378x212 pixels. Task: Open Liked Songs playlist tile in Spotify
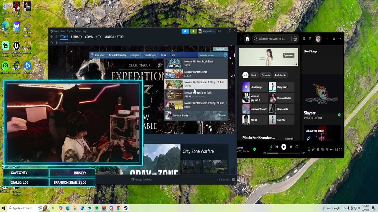[255, 87]
